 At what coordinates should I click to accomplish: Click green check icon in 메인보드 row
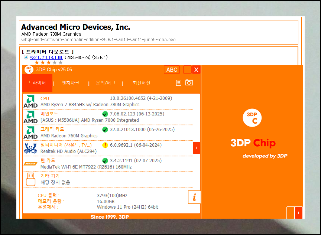105,114
